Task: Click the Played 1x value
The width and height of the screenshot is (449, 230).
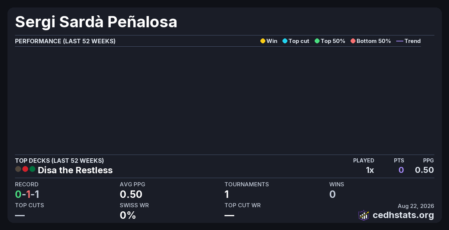Action: pos(370,170)
